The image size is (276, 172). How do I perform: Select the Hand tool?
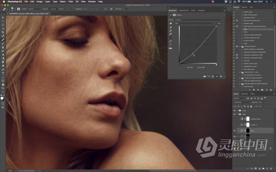(3, 84)
